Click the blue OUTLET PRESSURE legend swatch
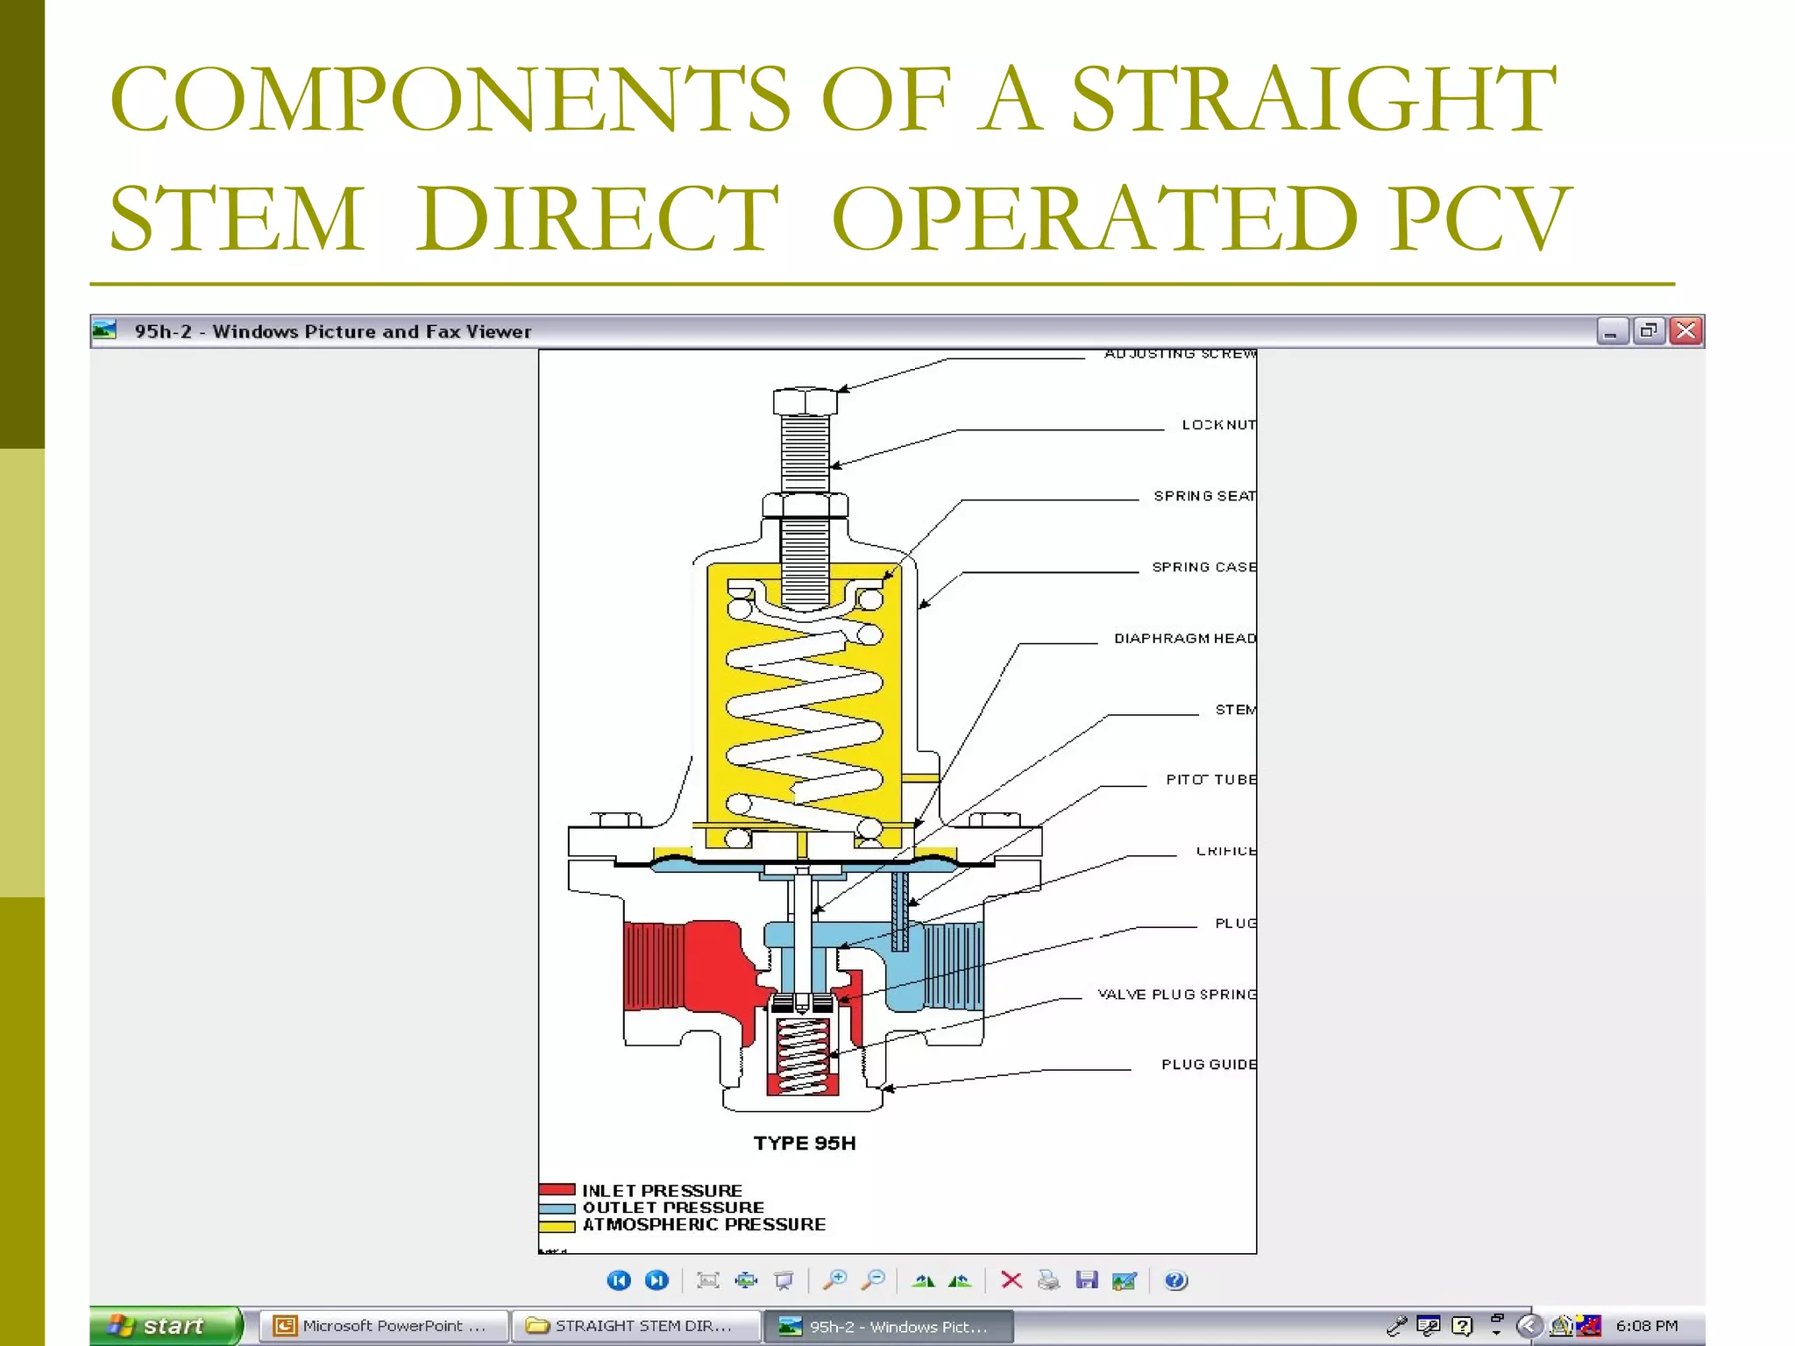 tap(557, 1208)
